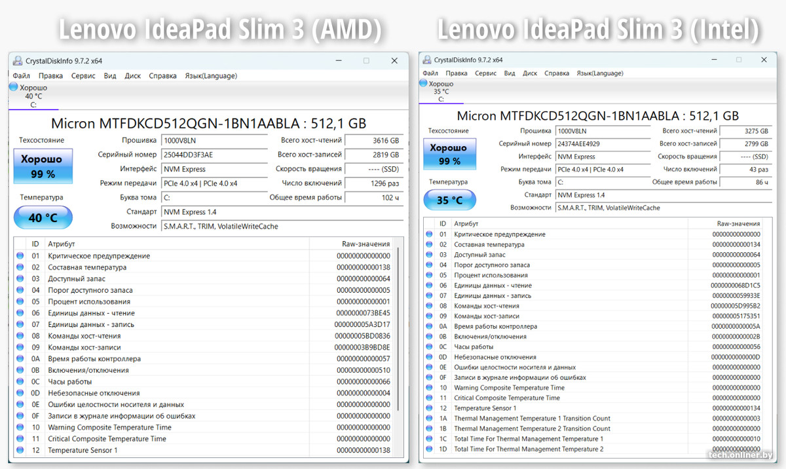Click status circle next to "Составная температура" in Intel window
The width and height of the screenshot is (786, 469).
(x=430, y=246)
